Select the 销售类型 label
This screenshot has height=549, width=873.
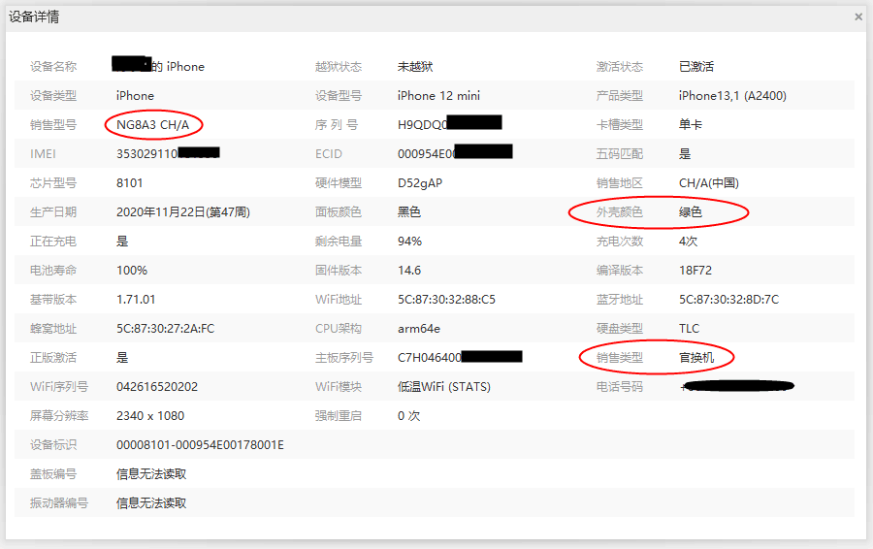click(619, 358)
